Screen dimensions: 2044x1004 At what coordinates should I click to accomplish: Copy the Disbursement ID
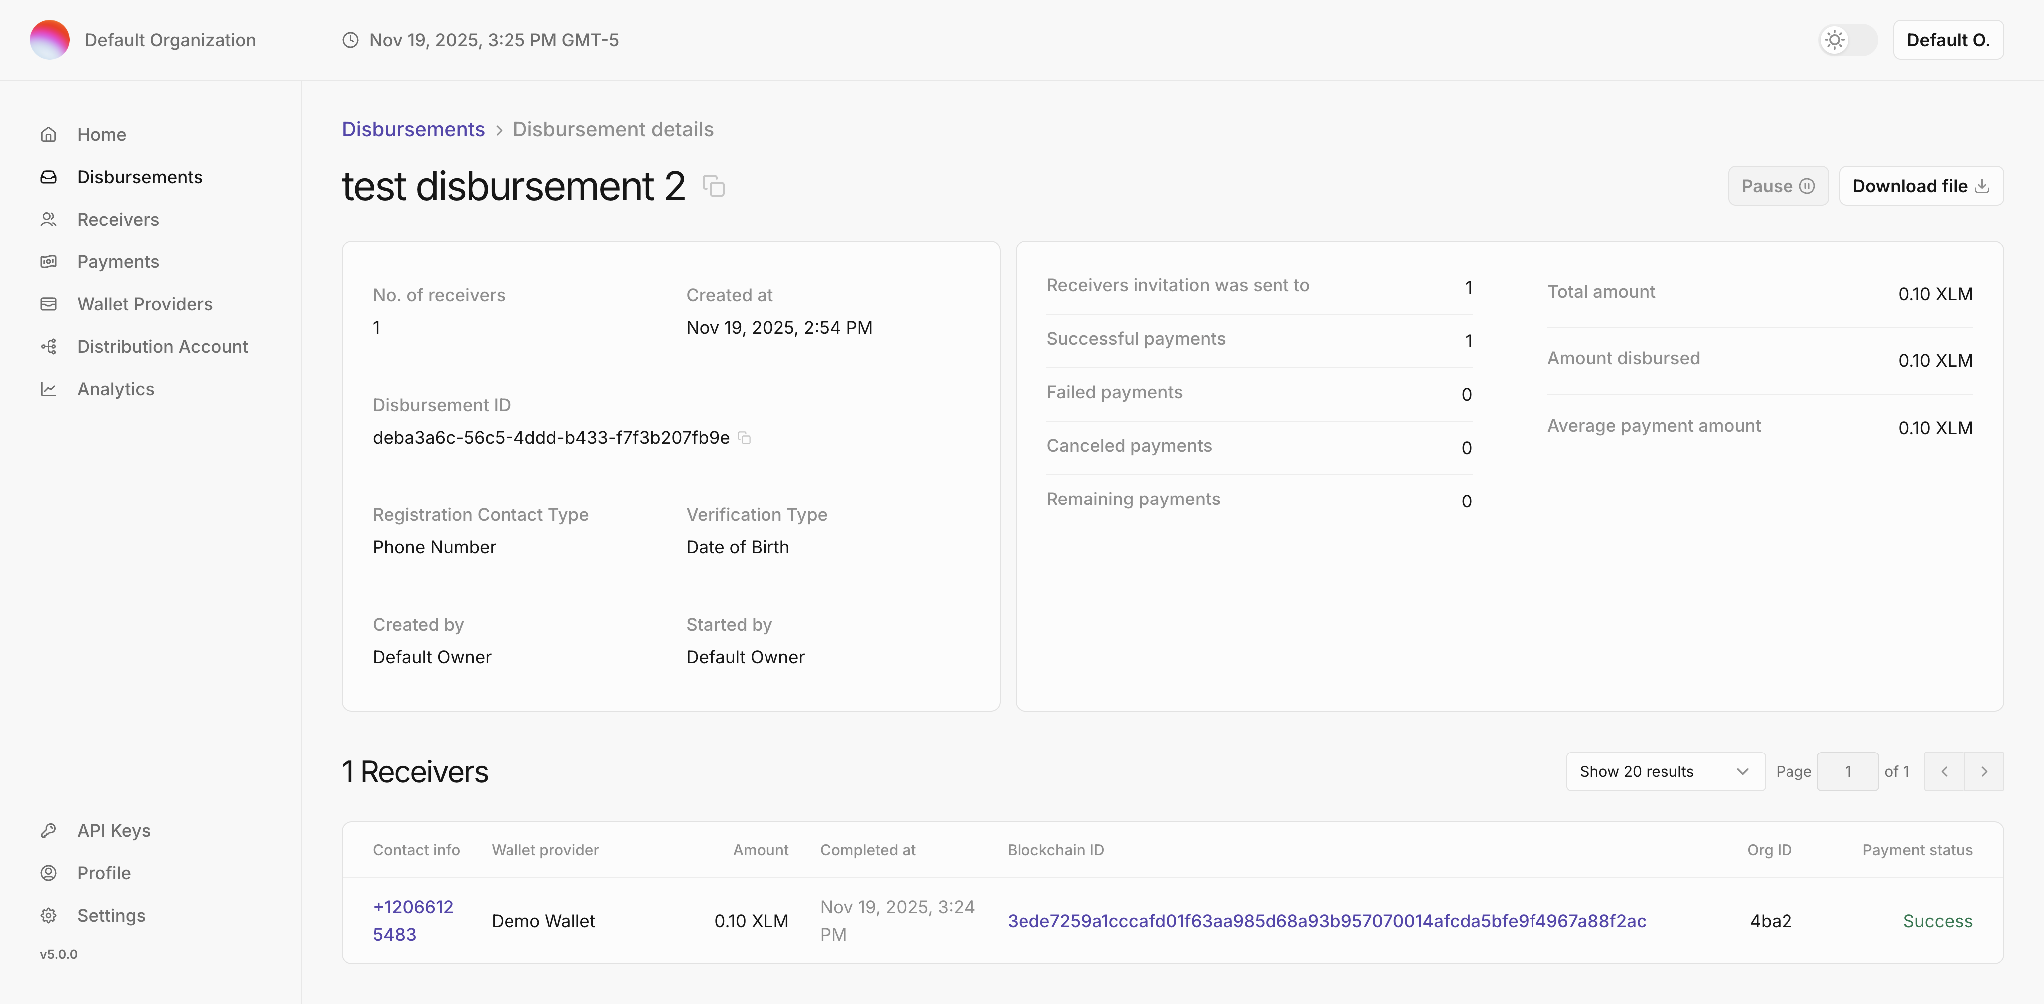pyautogui.click(x=744, y=438)
